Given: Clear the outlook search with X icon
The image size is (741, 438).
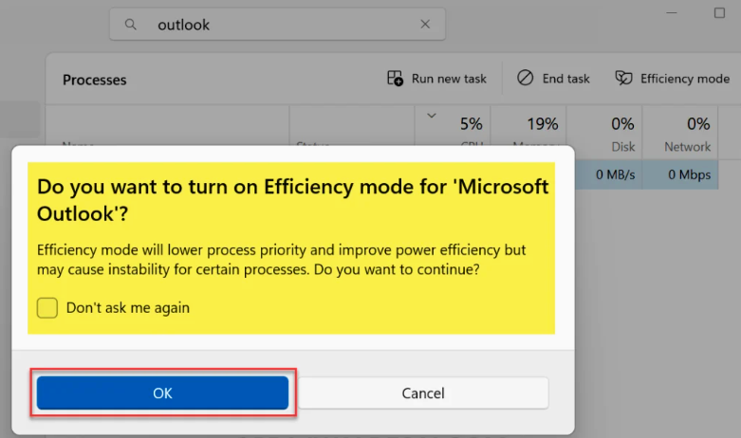Looking at the screenshot, I should tap(425, 25).
